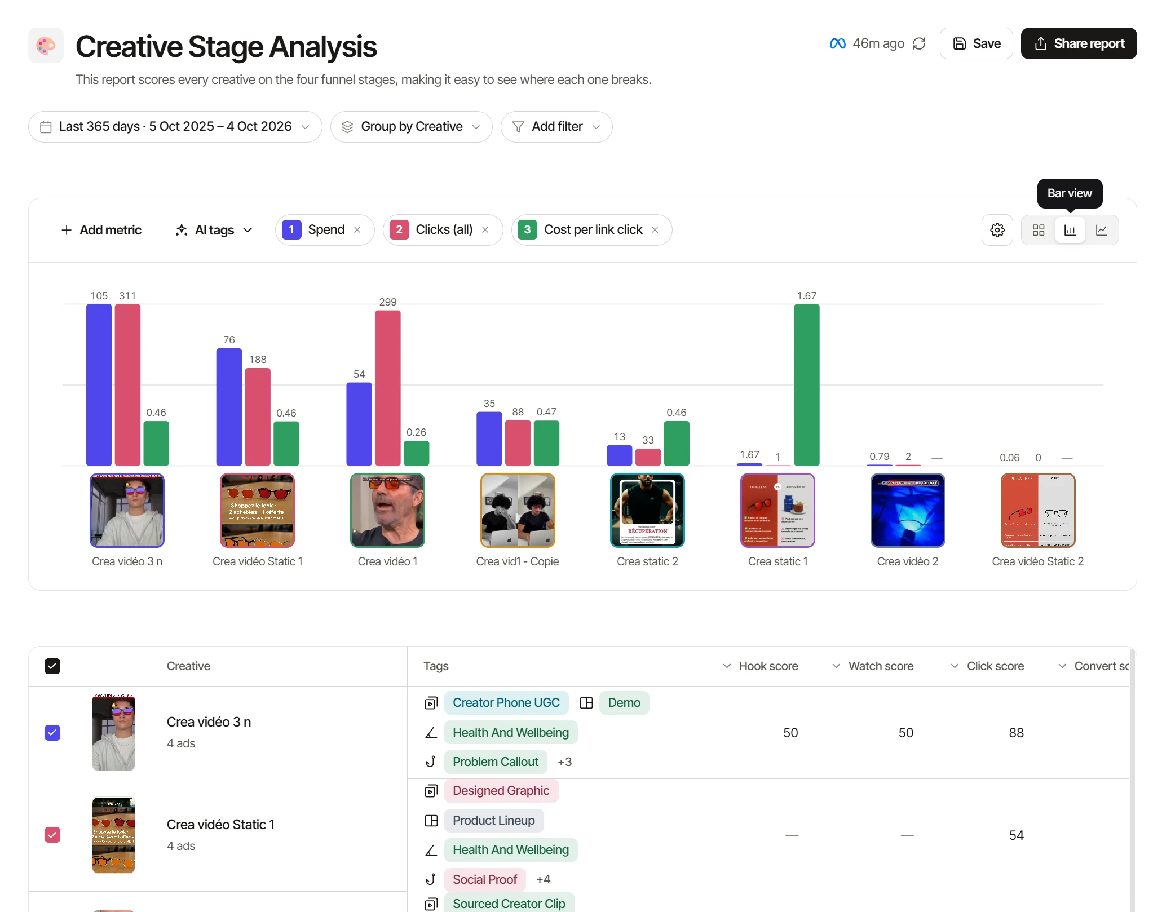This screenshot has width=1162, height=912.
Task: Open the Add filter dropdown
Action: [556, 127]
